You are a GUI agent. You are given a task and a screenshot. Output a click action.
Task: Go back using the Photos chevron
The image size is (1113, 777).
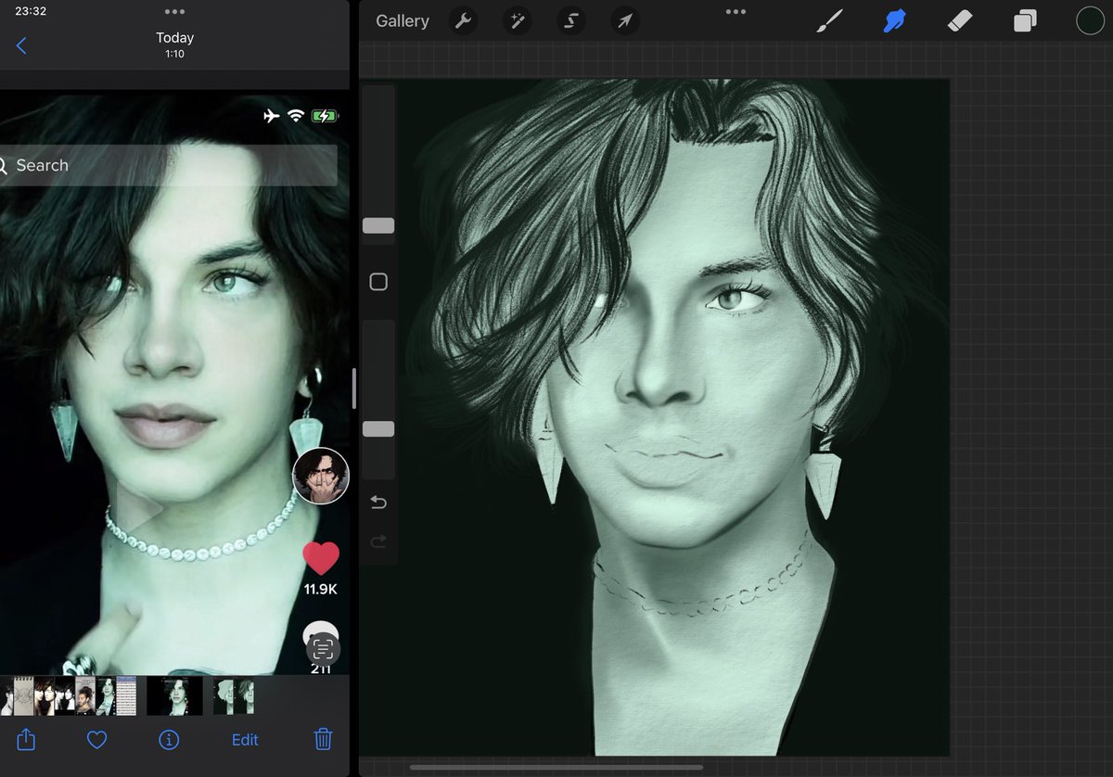tap(21, 45)
